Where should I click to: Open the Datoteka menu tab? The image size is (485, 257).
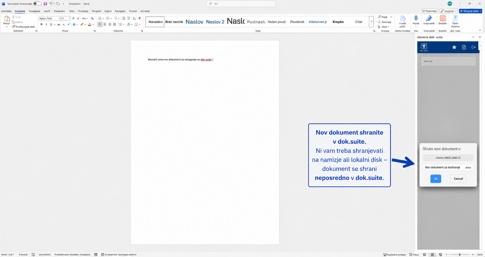6,11
